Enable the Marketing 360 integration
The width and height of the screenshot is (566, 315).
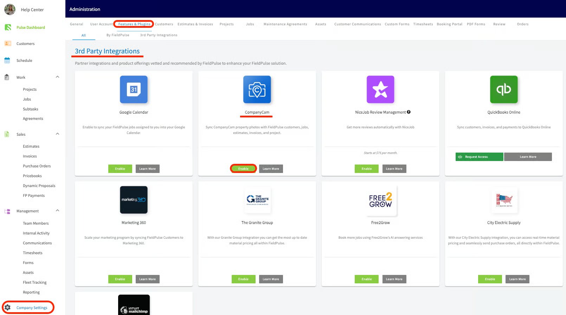[120, 279]
